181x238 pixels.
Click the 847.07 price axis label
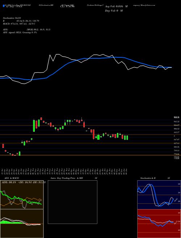(176, 139)
